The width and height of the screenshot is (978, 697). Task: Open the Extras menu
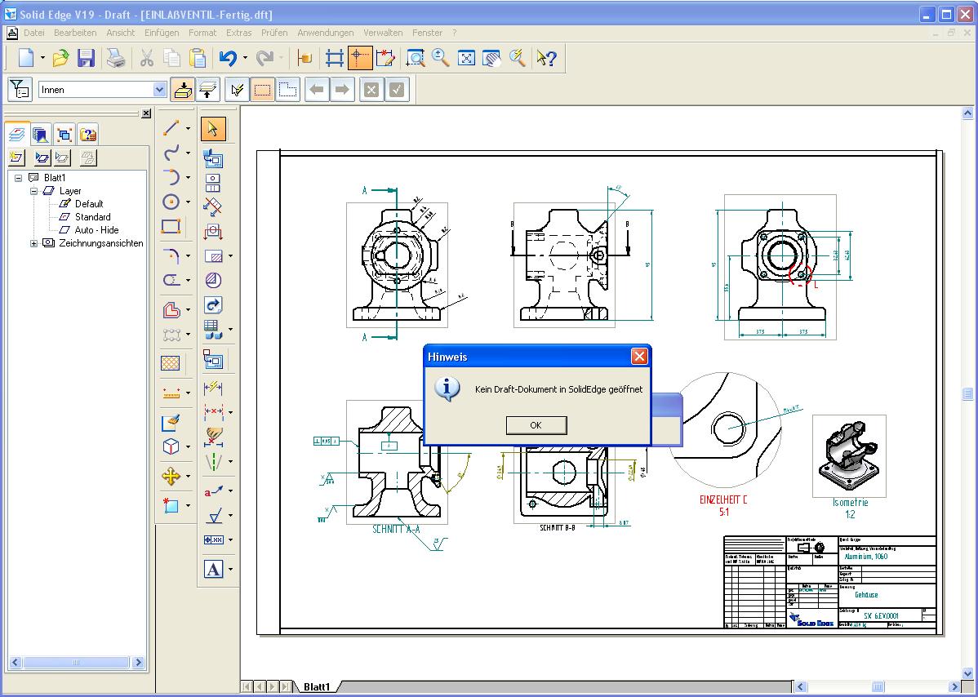tap(239, 33)
